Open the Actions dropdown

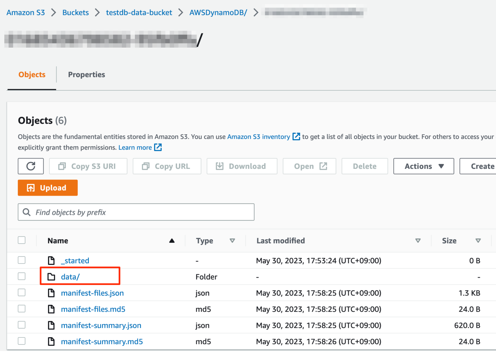tap(423, 166)
